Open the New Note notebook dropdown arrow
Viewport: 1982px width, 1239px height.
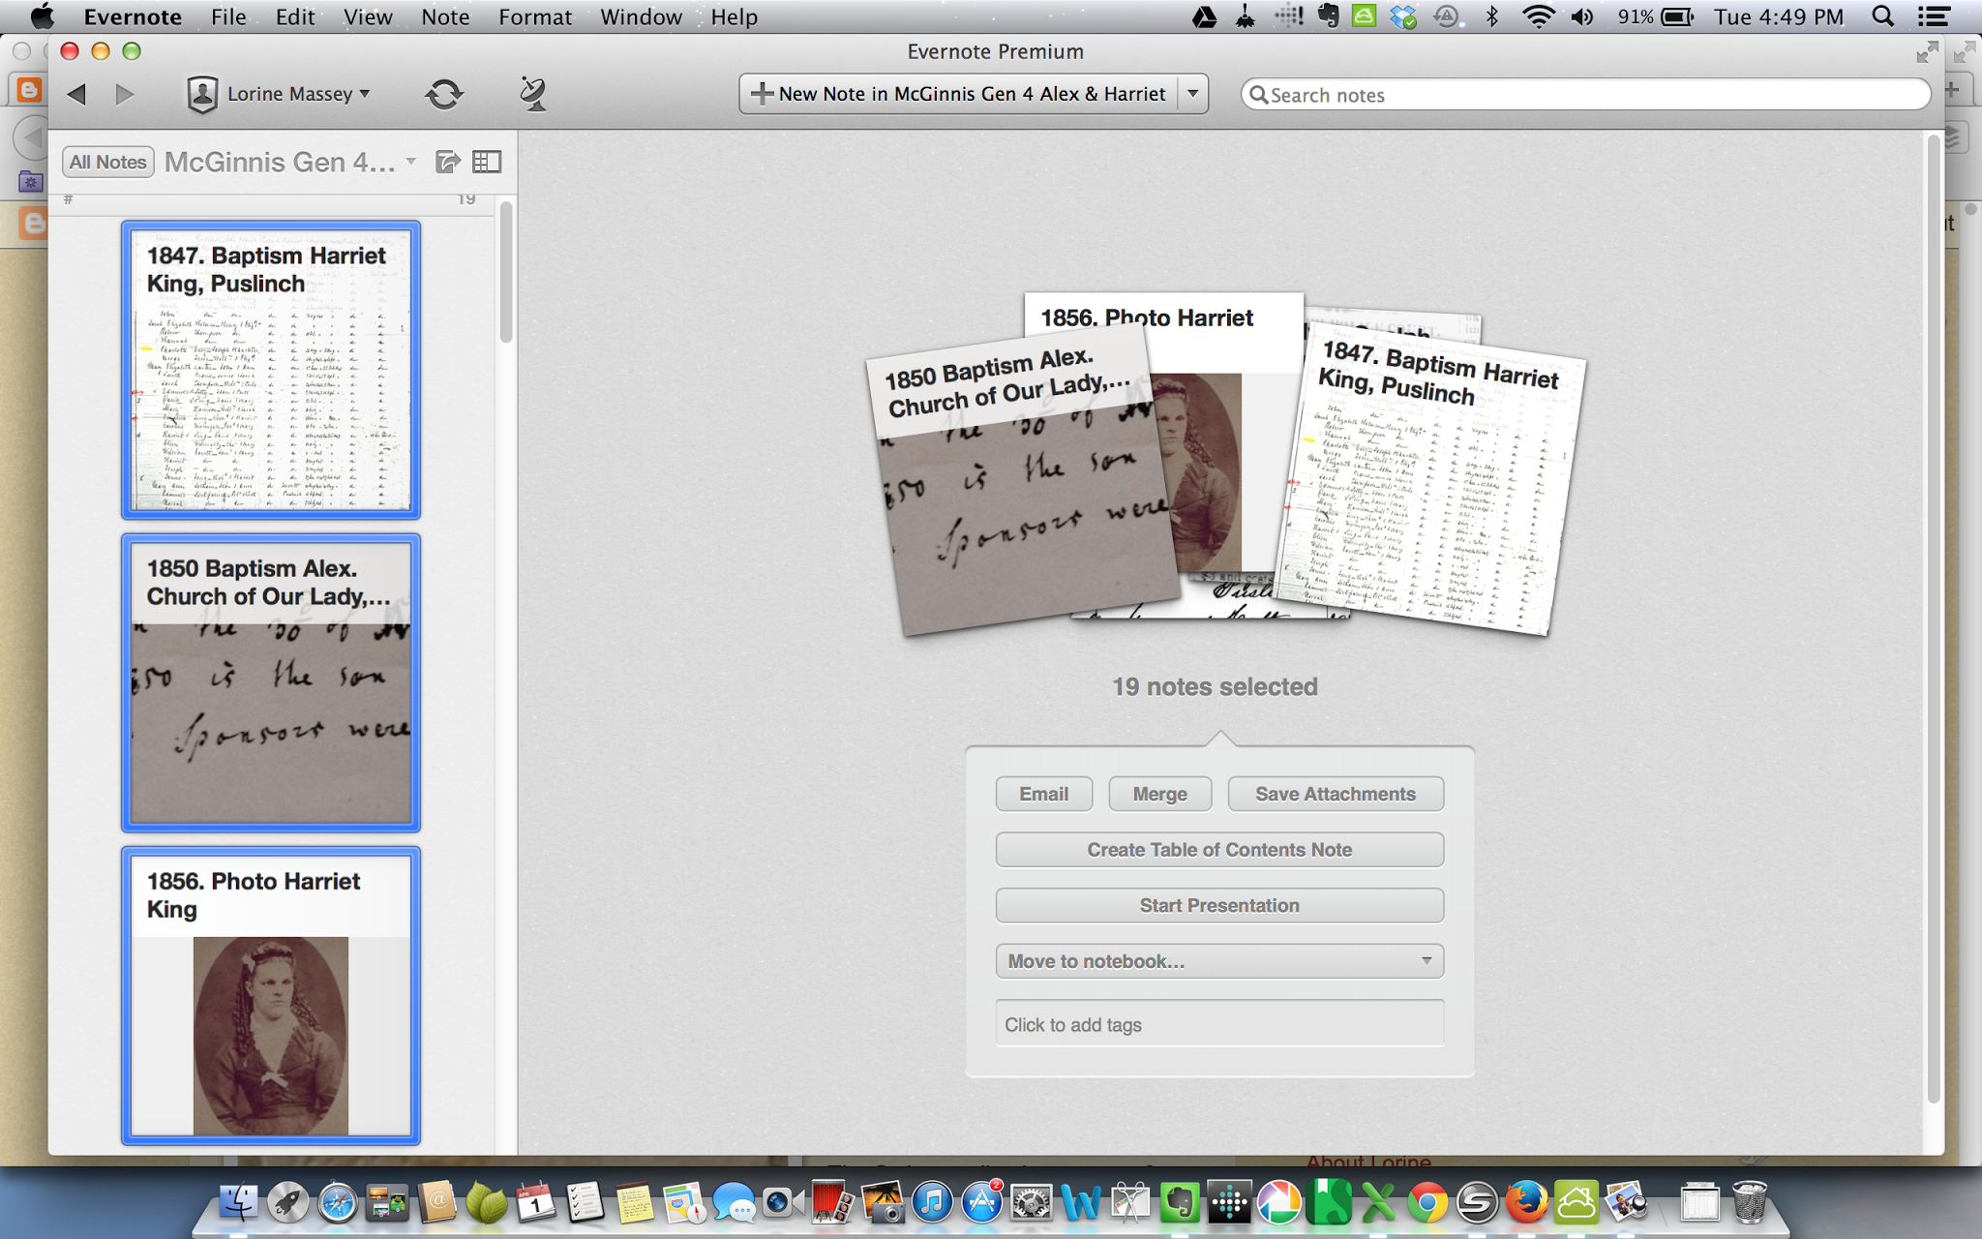[1193, 93]
